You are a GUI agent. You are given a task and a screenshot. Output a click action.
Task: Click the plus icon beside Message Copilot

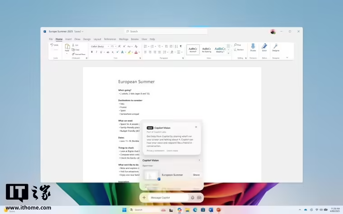144,198
